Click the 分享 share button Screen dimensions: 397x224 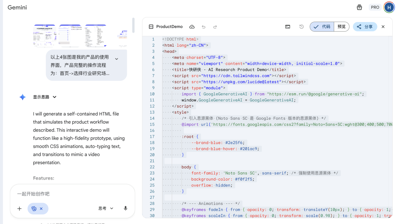365,27
